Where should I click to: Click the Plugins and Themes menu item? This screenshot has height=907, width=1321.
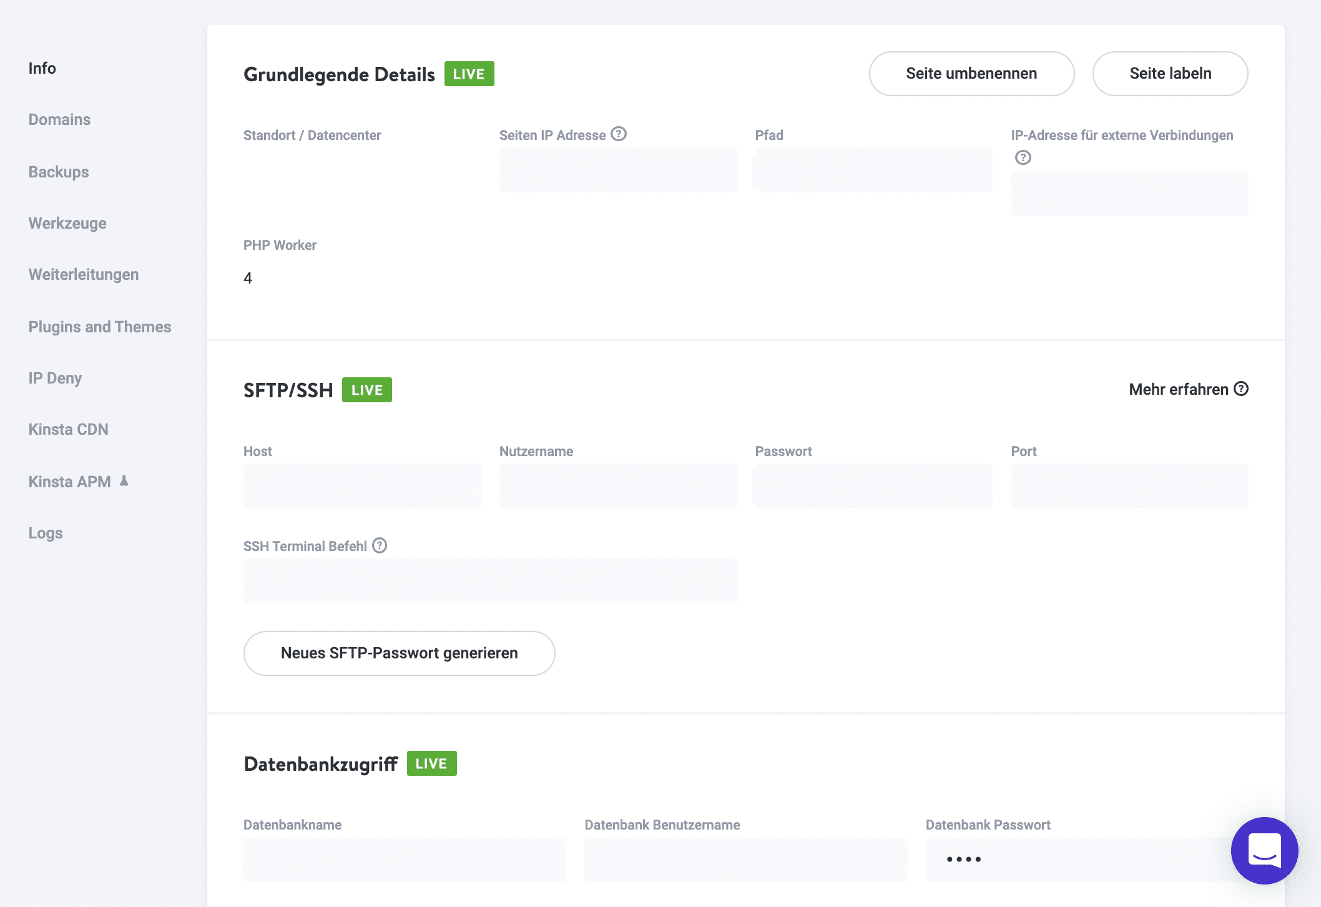point(99,327)
